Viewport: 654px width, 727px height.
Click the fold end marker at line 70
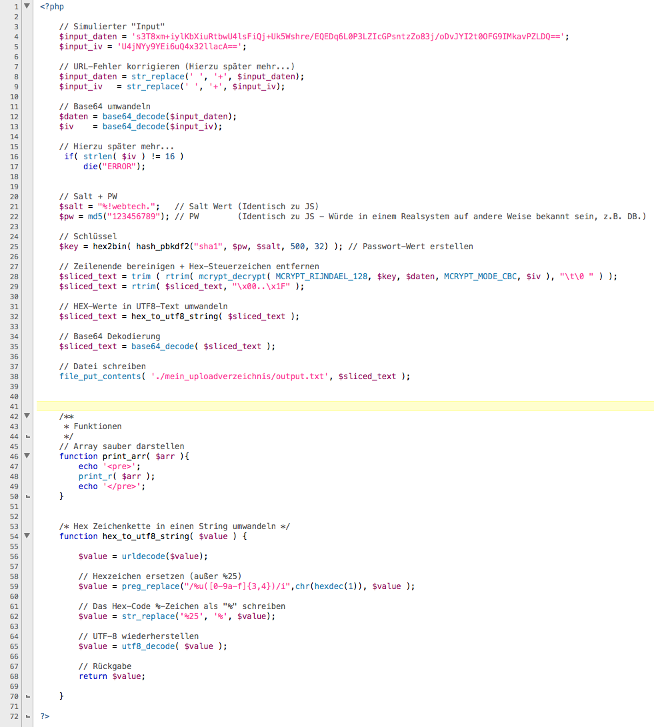(x=28, y=696)
